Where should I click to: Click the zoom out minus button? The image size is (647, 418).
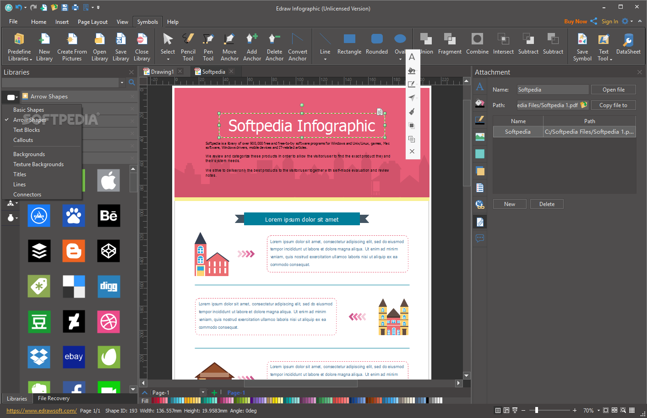[523, 411]
